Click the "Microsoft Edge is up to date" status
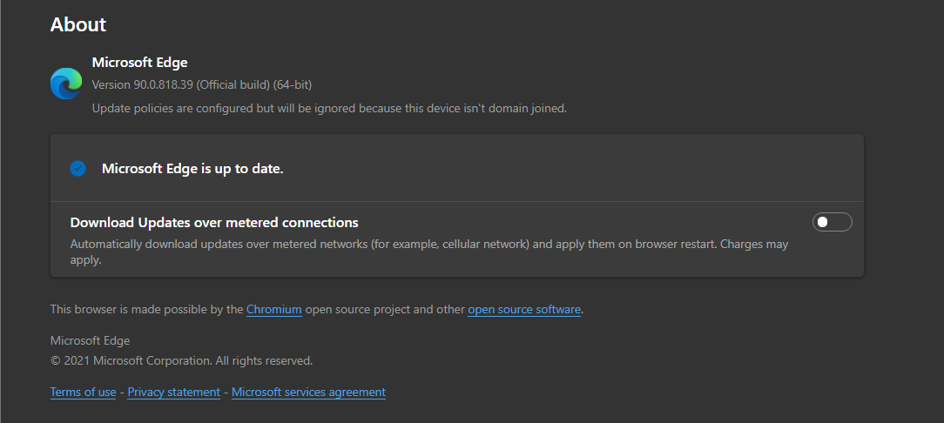Image resolution: width=944 pixels, height=423 pixels. tap(192, 169)
